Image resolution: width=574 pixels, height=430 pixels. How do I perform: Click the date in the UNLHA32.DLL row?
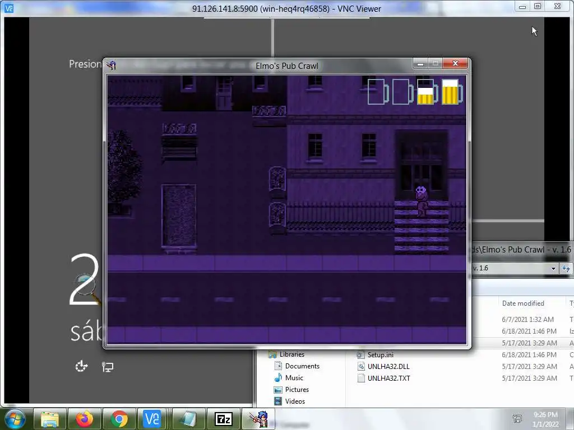[x=529, y=366]
